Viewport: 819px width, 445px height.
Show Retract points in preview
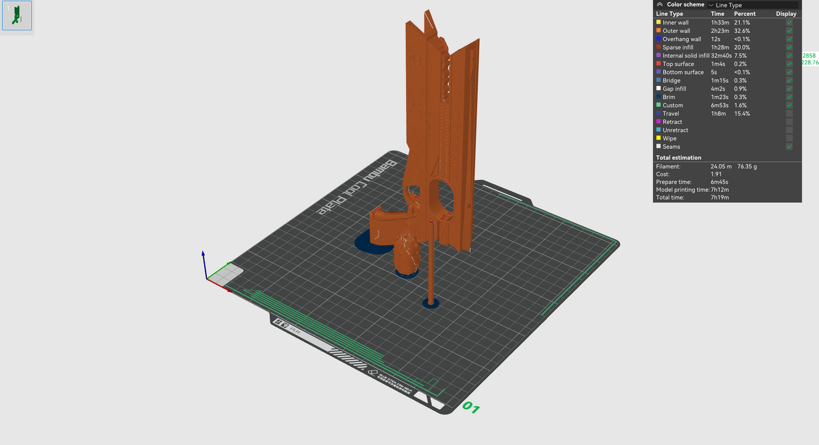point(789,122)
